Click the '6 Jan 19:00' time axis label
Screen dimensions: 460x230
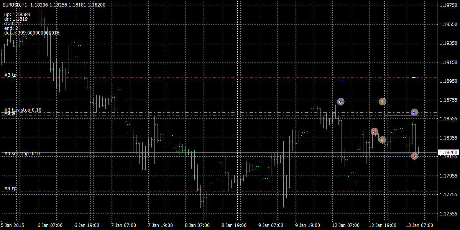87,225
